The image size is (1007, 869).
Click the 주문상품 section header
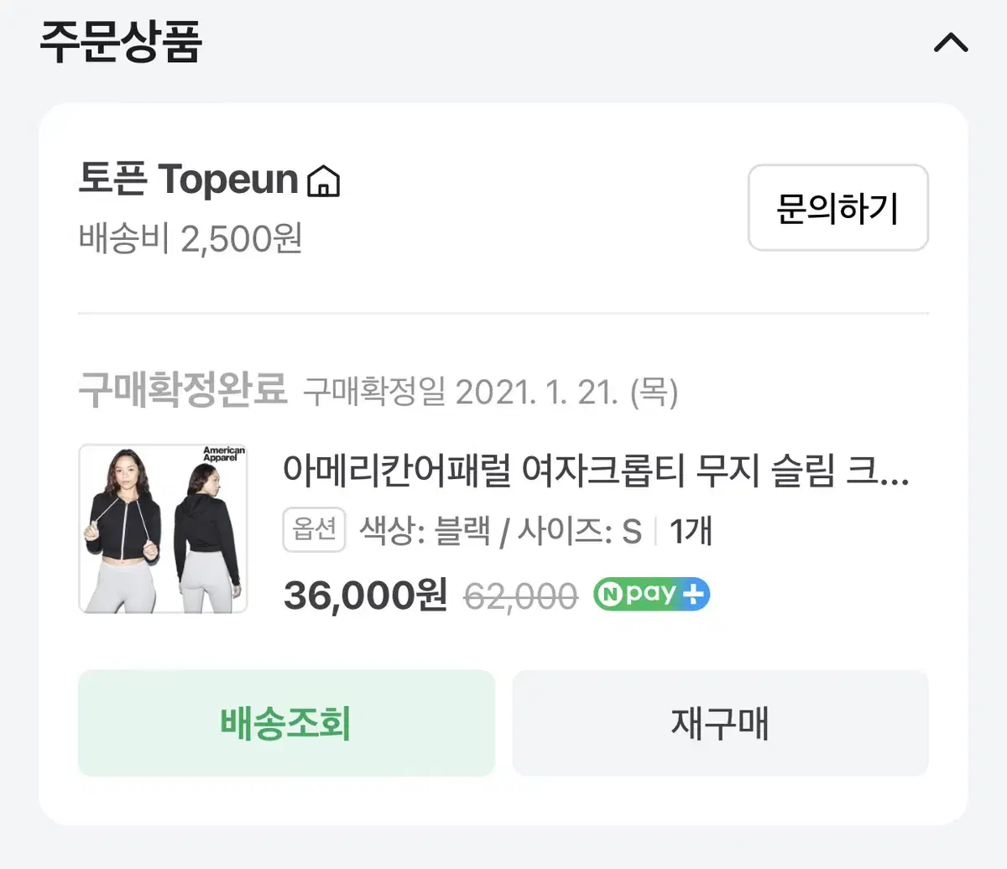pos(121,43)
